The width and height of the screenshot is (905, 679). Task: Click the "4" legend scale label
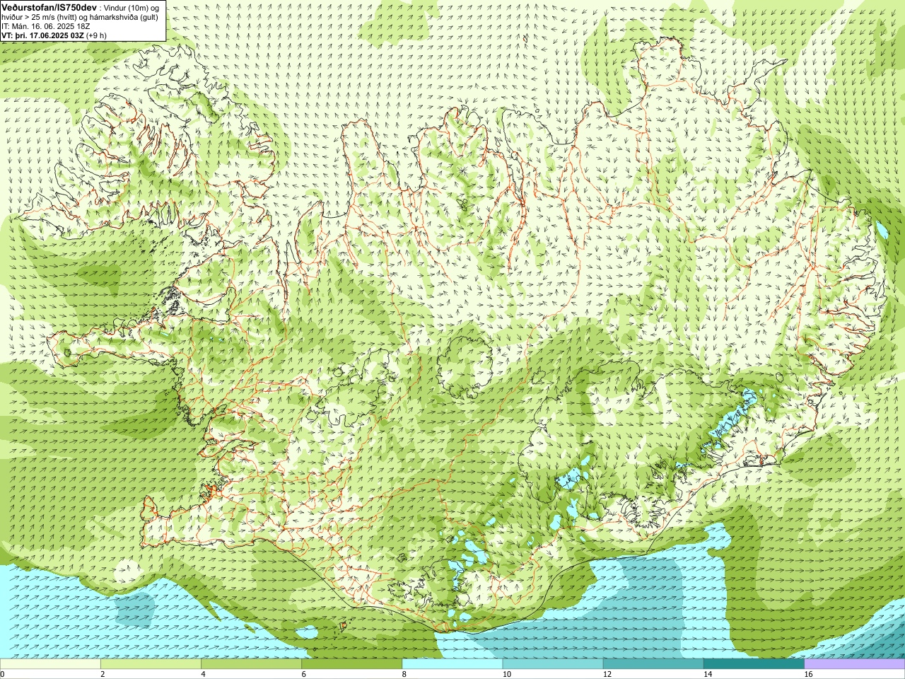coord(204,674)
